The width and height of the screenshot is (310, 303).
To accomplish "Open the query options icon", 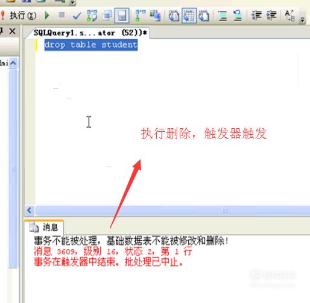I will pos(107,16).
